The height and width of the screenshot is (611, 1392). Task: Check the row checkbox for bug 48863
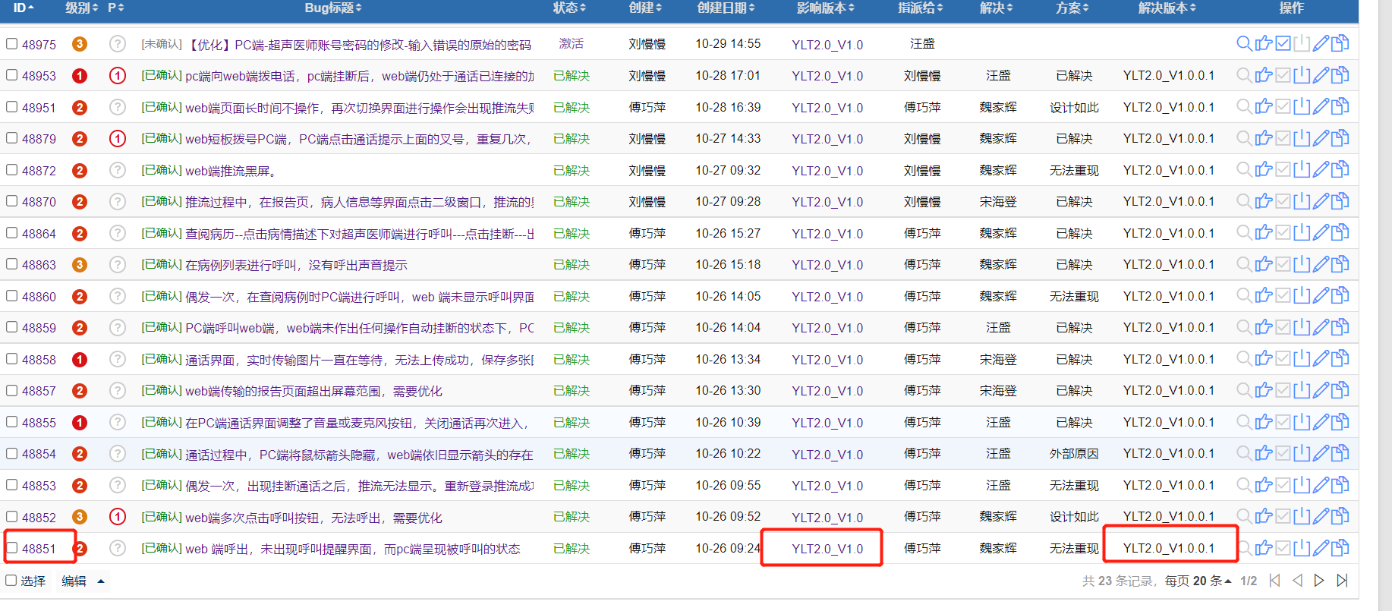(12, 264)
